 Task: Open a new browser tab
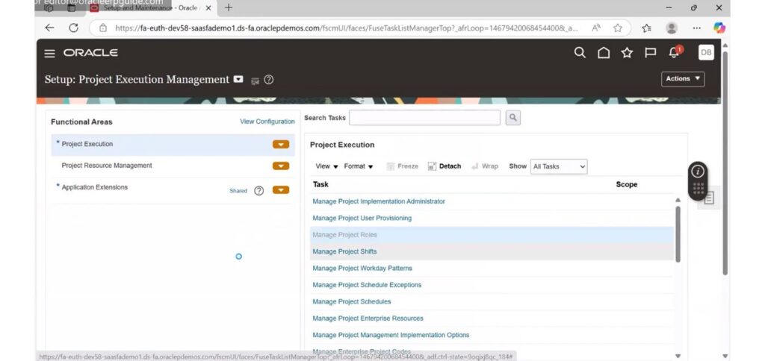pyautogui.click(x=229, y=7)
